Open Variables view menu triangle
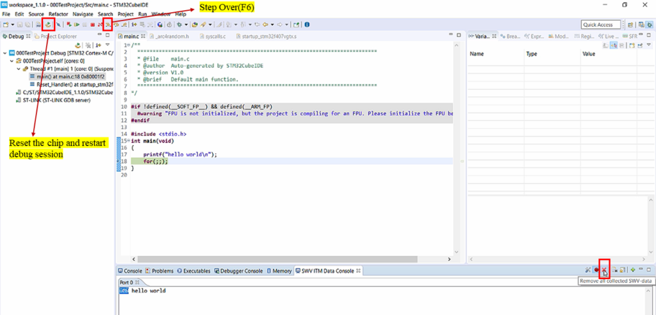The width and height of the screenshot is (656, 315). [648, 45]
